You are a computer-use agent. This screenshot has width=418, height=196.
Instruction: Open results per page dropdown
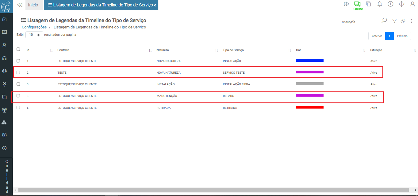pos(34,35)
